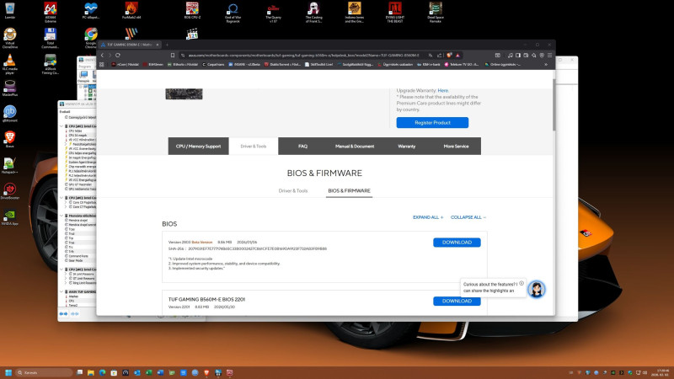Screen dimensions: 674x379
Task: Open Total Commander desktop icon
Action: (51, 38)
